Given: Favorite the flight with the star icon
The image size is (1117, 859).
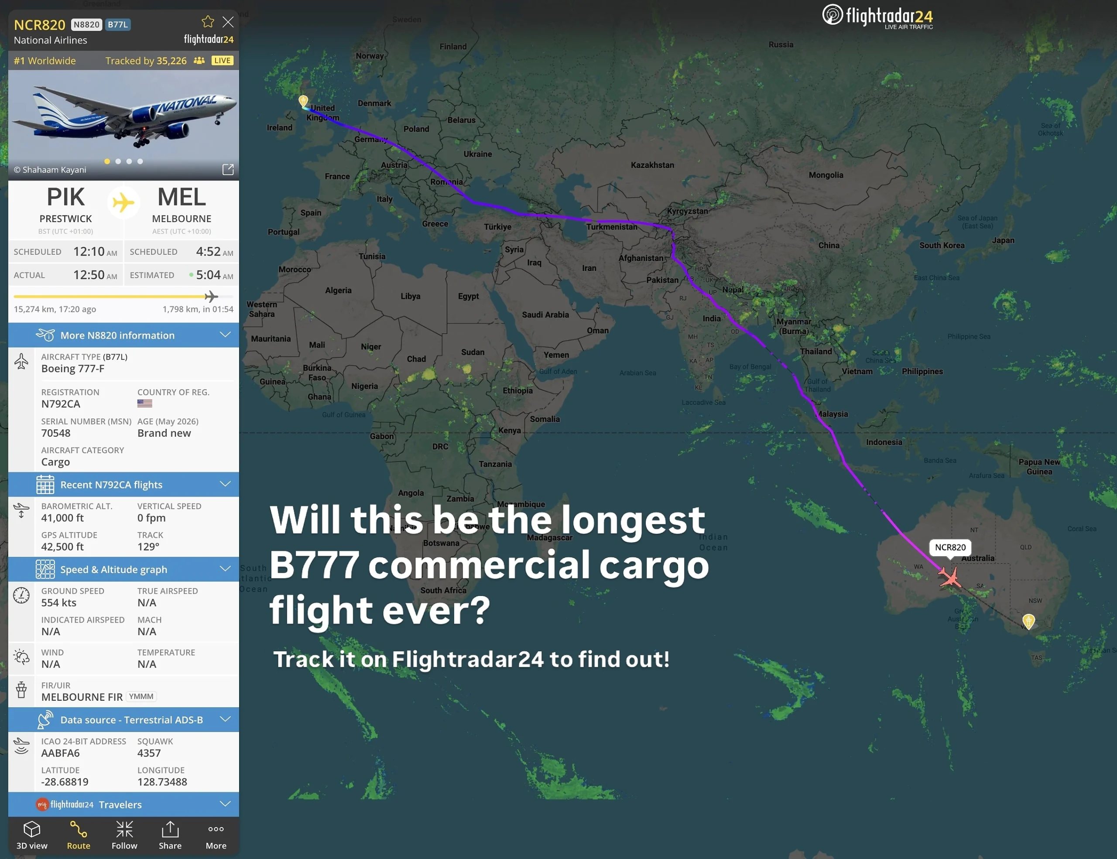Looking at the screenshot, I should [x=208, y=21].
